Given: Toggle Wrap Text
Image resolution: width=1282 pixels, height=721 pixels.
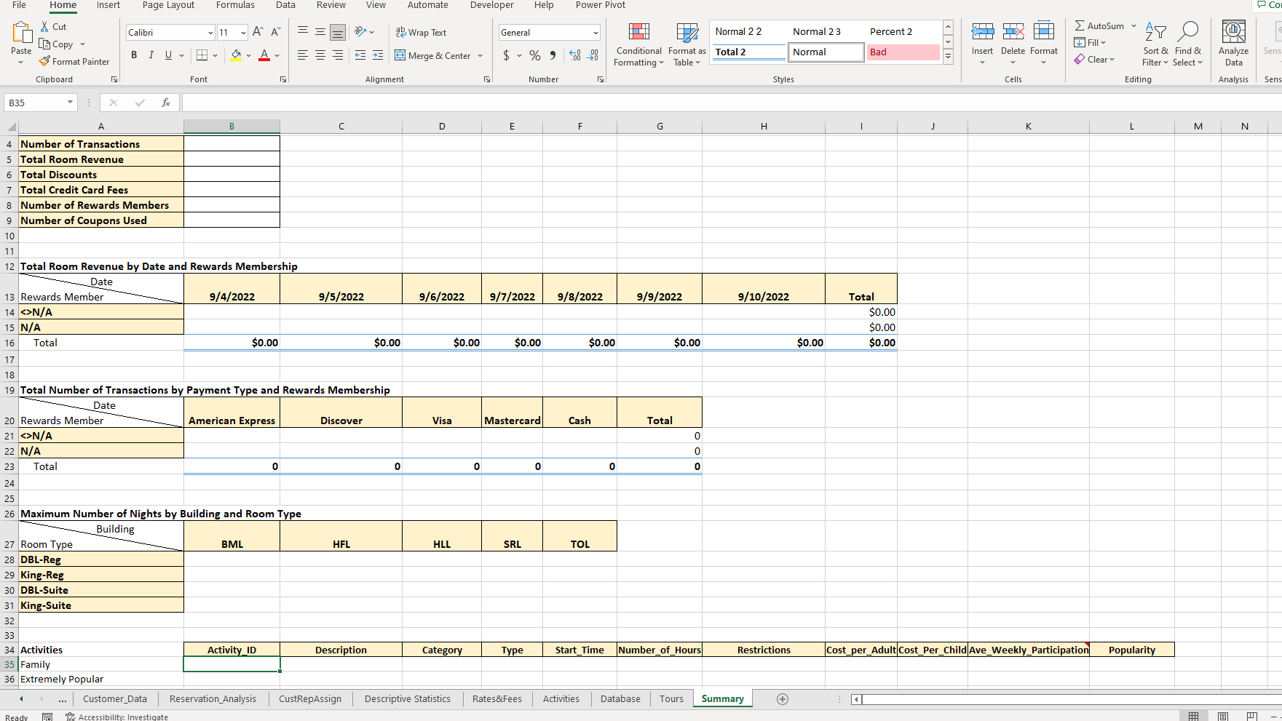Looking at the screenshot, I should click(421, 32).
